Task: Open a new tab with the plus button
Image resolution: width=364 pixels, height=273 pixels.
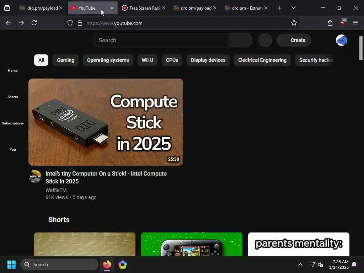Action: [x=279, y=8]
